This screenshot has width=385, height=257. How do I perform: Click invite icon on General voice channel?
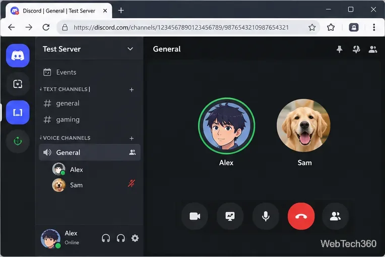(x=133, y=152)
